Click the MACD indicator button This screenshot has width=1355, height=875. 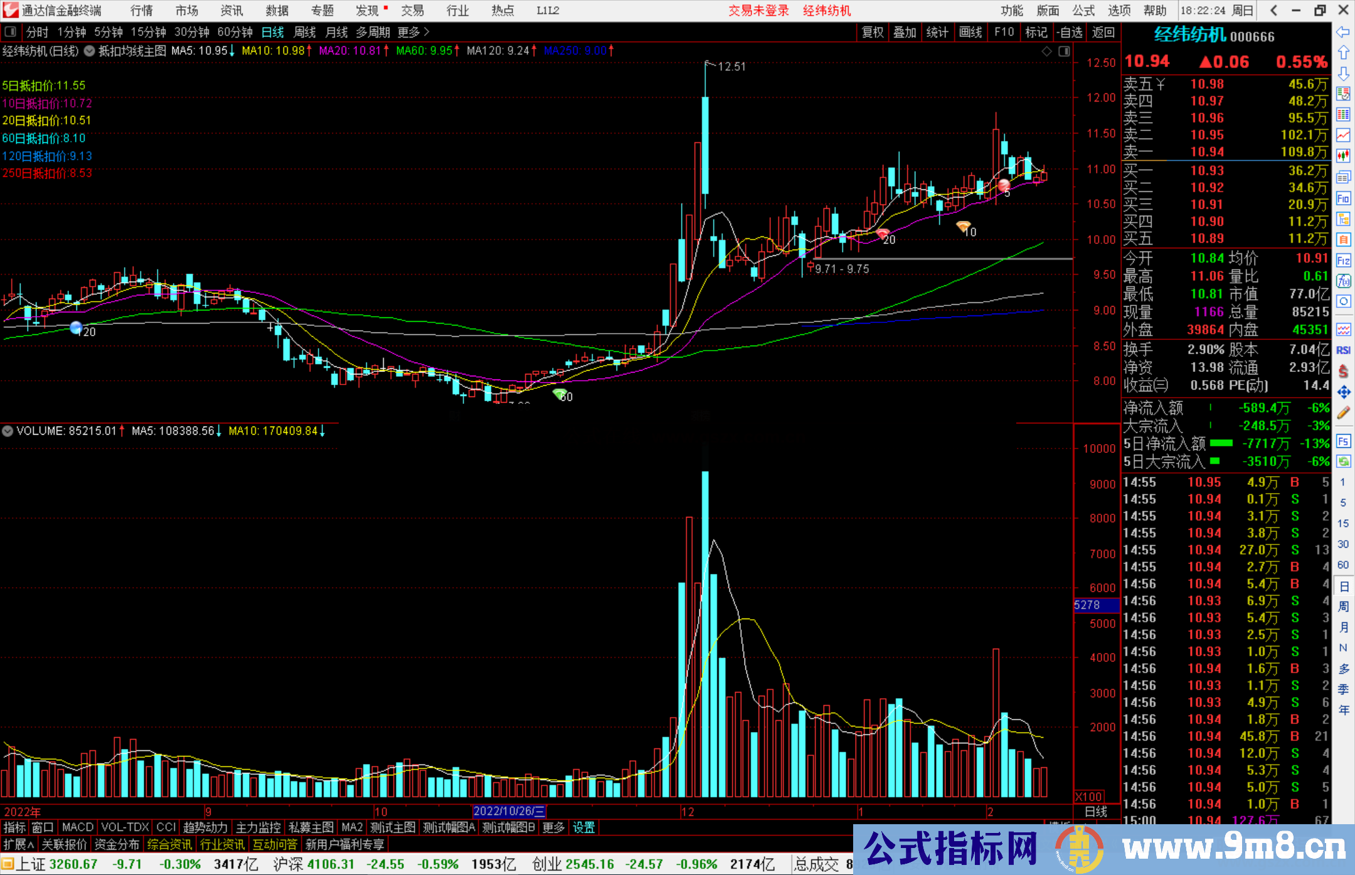tap(77, 827)
